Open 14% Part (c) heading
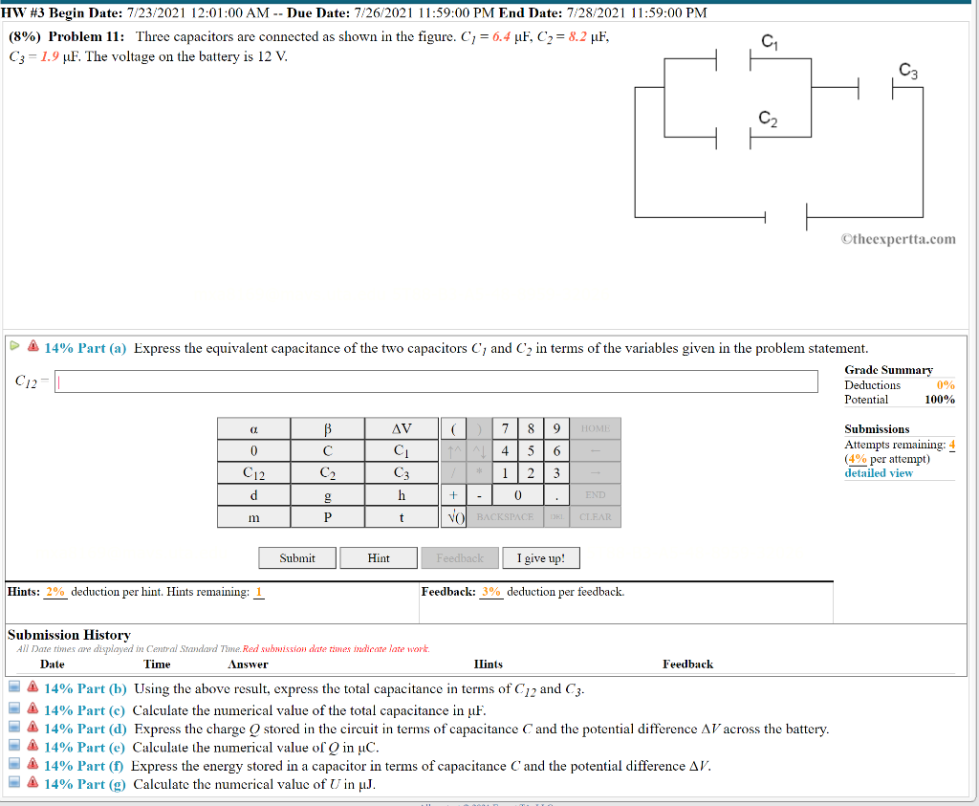Screen dimensions: 979x806 (84, 710)
